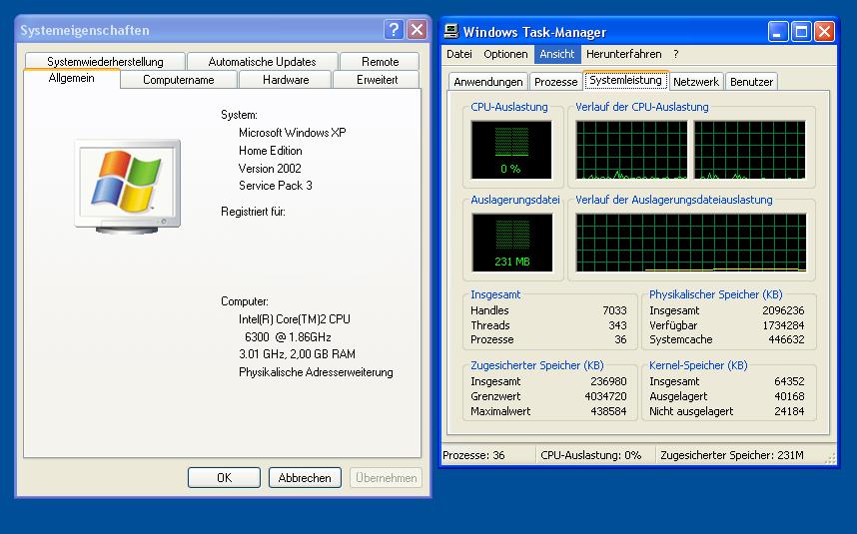Open the Ansicht menu
The width and height of the screenshot is (857, 534).
tap(557, 54)
